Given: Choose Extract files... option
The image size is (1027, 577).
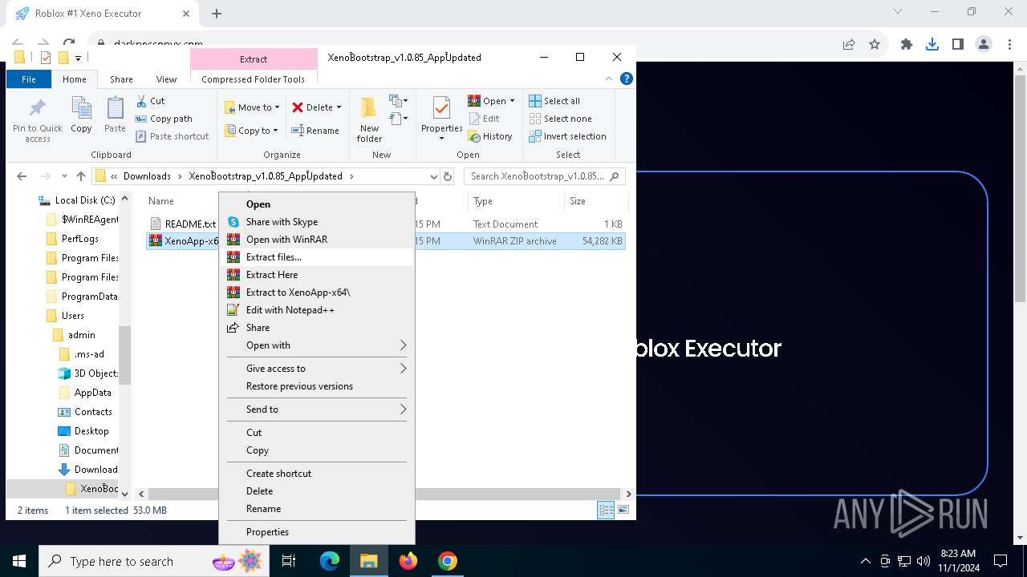Looking at the screenshot, I should tap(317, 257).
